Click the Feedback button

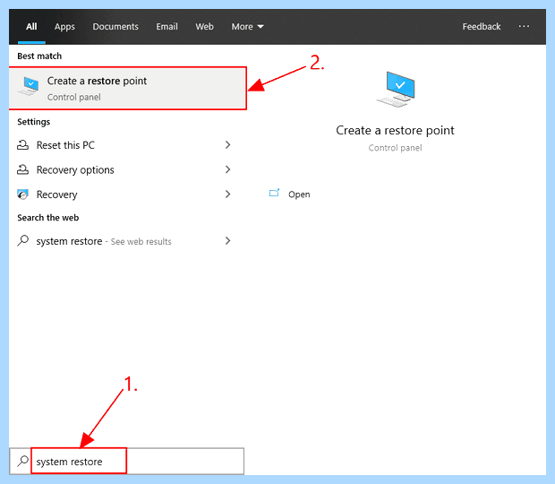click(482, 27)
